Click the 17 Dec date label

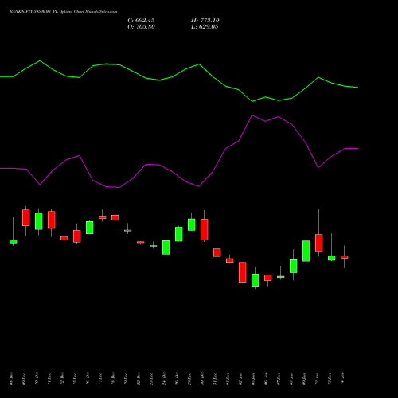tap(100, 379)
